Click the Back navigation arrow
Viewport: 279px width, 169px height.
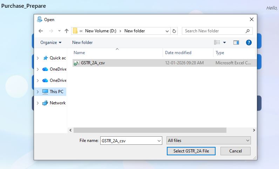(x=41, y=31)
